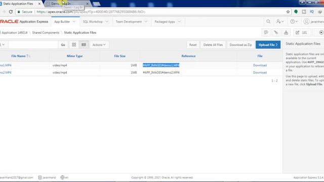Open the Shared Components icon button
Screen dimensions: 324x182
point(286,32)
